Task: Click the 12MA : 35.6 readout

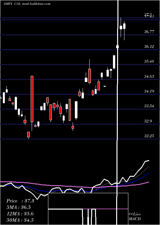Action: pyautogui.click(x=20, y=214)
